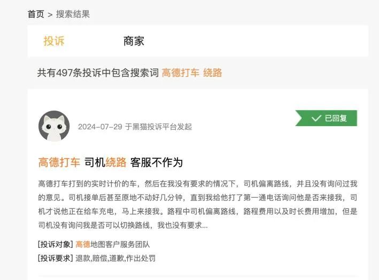Click the complaint summary paragraph
The image size is (379, 280).
point(197,204)
